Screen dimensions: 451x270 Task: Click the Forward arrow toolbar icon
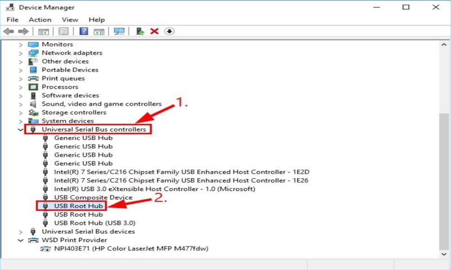tap(23, 31)
